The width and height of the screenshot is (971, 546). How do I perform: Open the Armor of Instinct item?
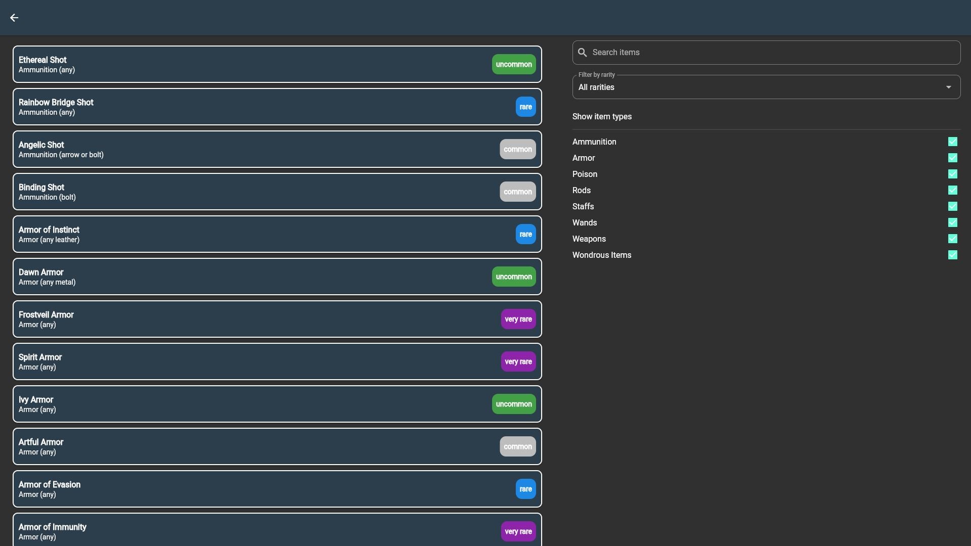pyautogui.click(x=253, y=234)
